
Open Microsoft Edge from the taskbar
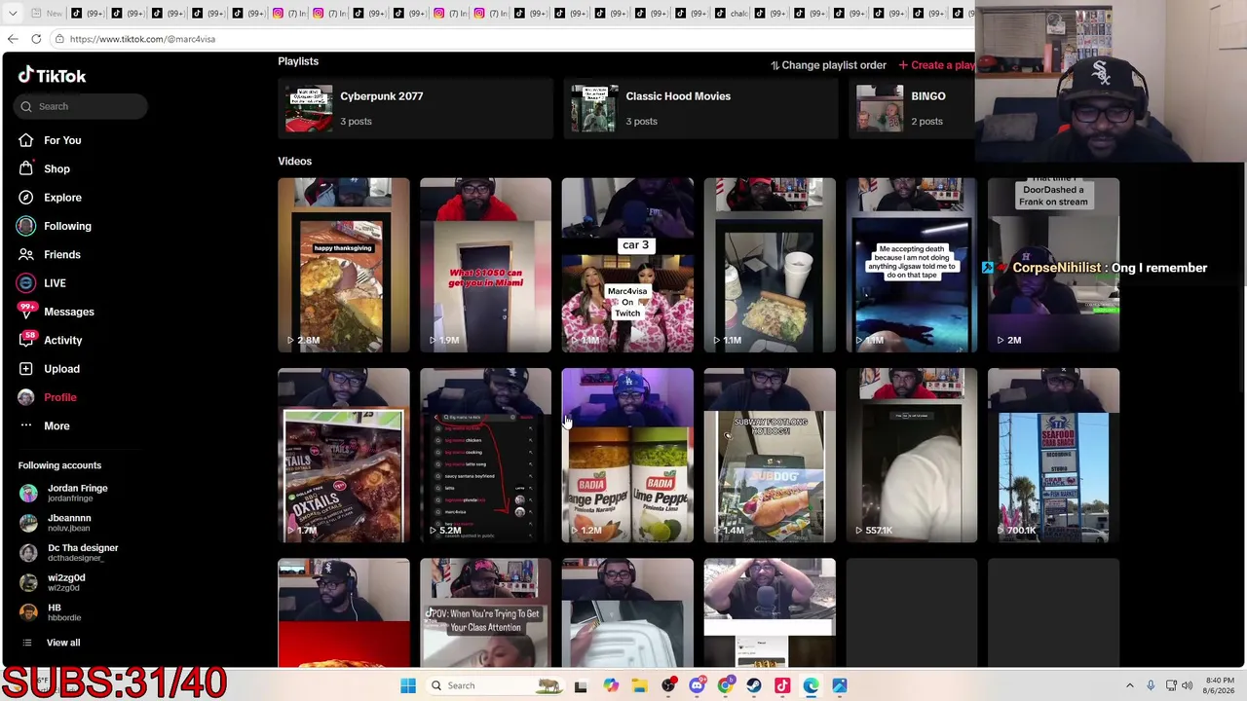point(812,685)
